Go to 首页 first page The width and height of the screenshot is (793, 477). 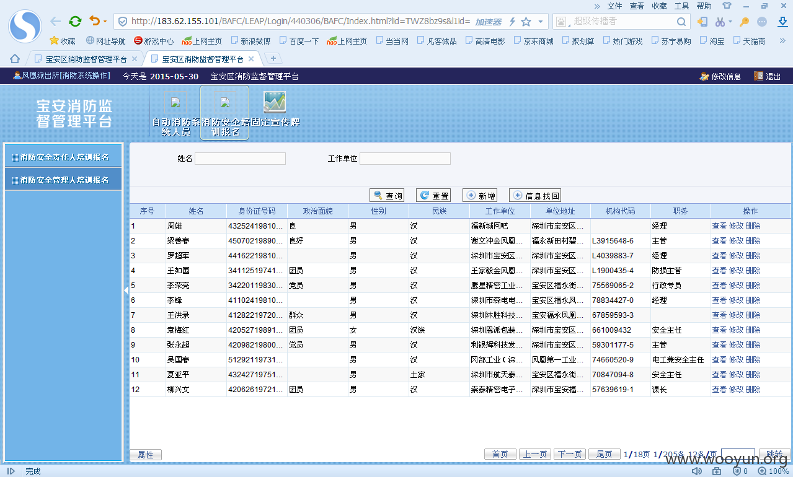click(500, 455)
